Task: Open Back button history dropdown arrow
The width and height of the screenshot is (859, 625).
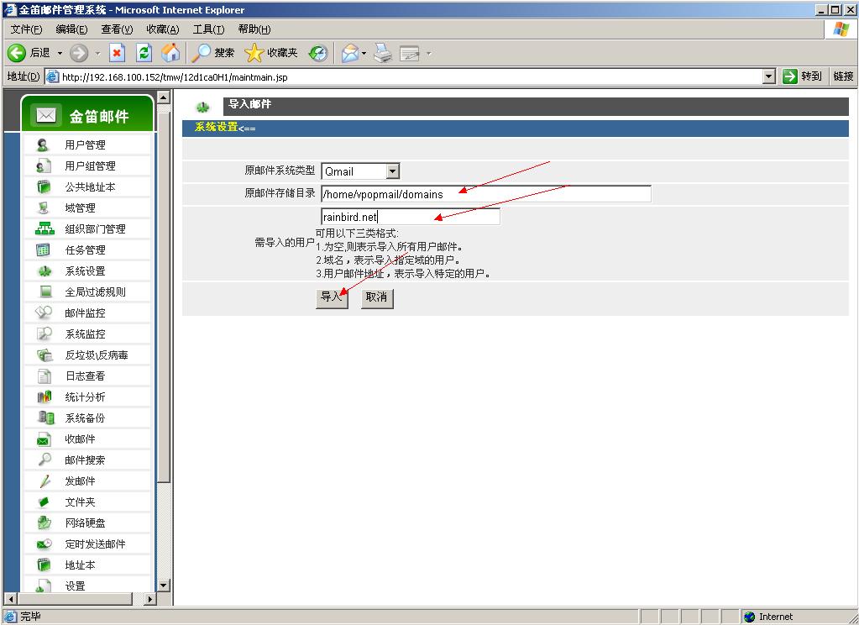Action: tap(60, 54)
